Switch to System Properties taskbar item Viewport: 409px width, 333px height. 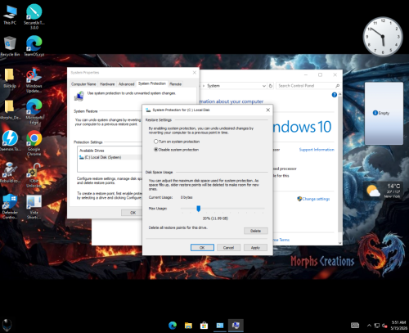click(236, 326)
